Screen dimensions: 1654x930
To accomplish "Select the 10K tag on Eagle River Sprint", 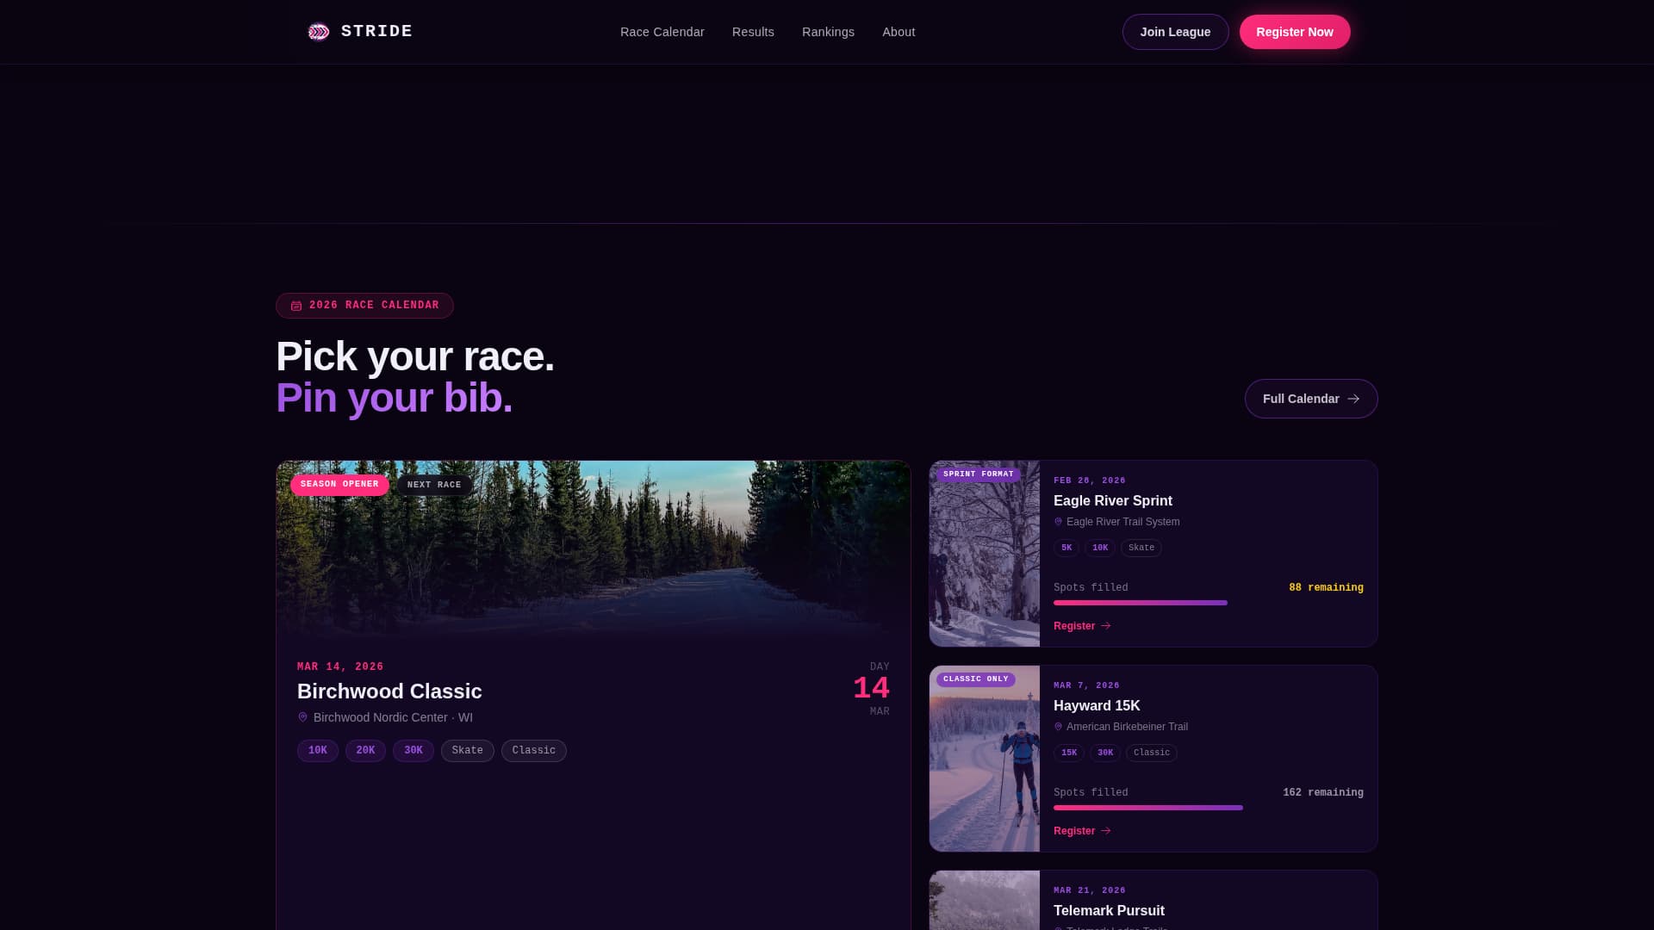I will 1100,548.
